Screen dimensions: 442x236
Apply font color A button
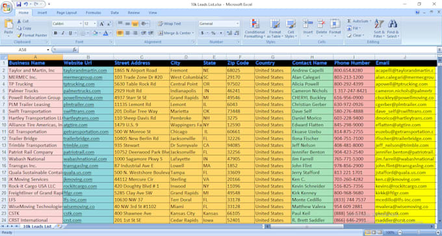(106, 33)
